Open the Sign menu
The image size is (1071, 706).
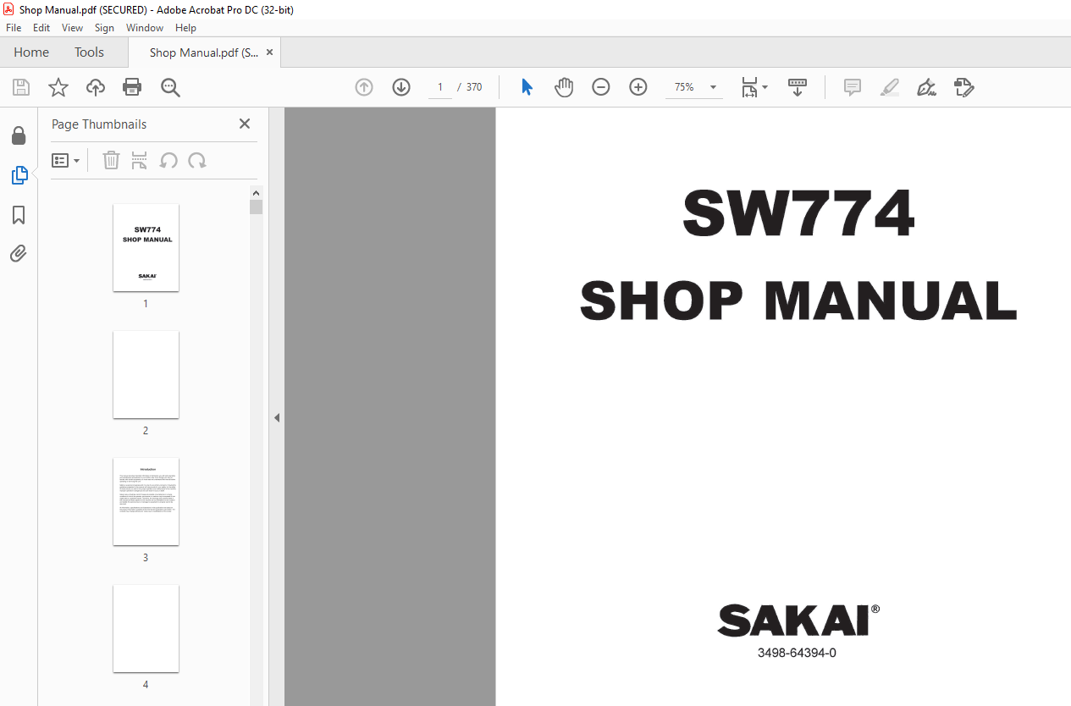104,28
